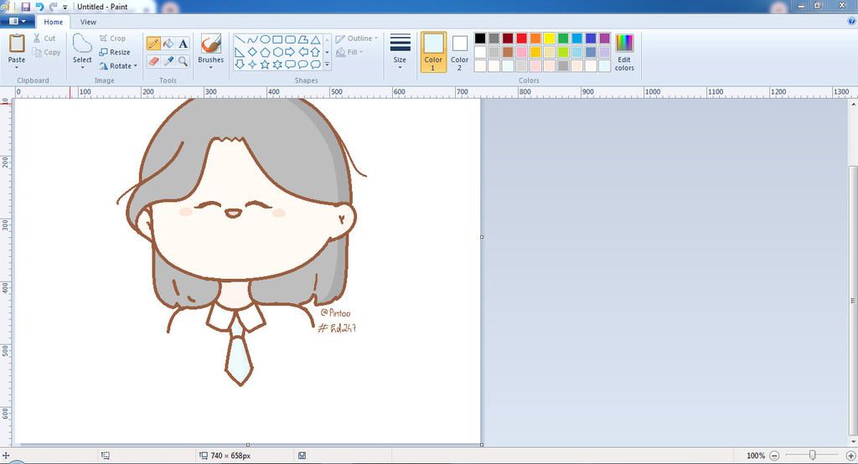Switch to the View ribbon tab
Screen dimensions: 858x464
(88, 22)
